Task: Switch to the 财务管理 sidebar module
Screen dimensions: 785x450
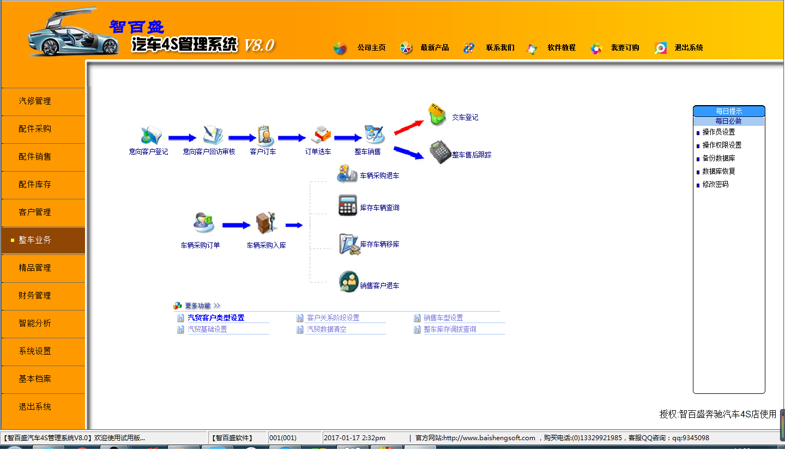Action: pyautogui.click(x=43, y=296)
